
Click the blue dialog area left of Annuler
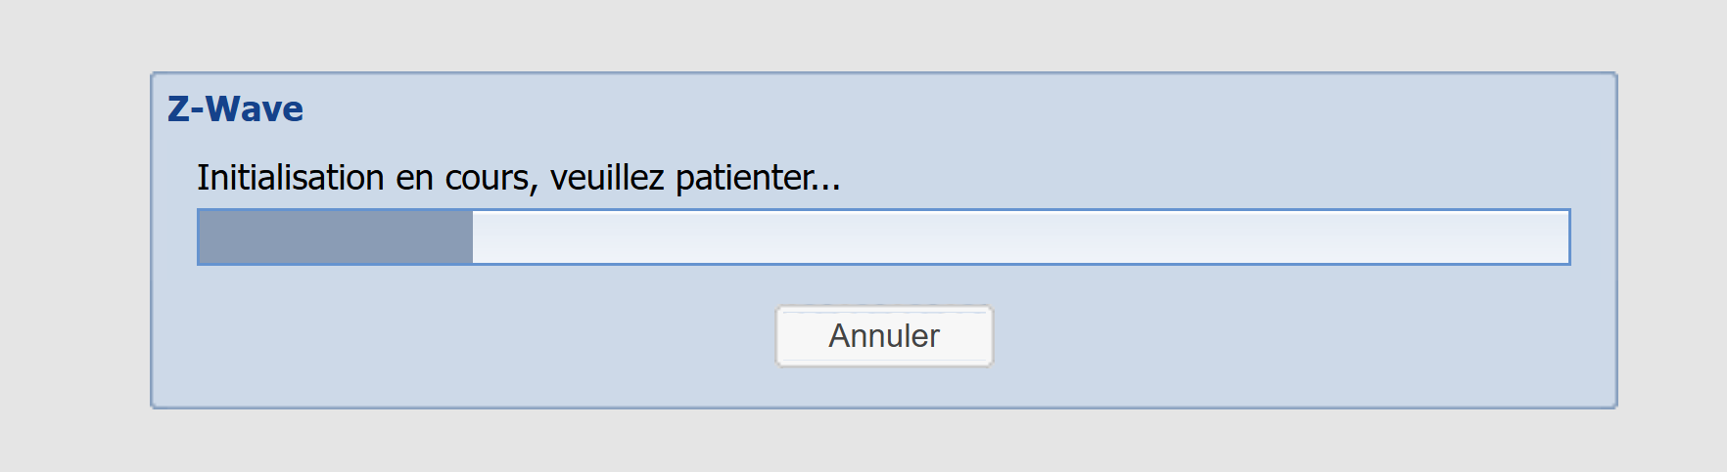pyautogui.click(x=470, y=336)
